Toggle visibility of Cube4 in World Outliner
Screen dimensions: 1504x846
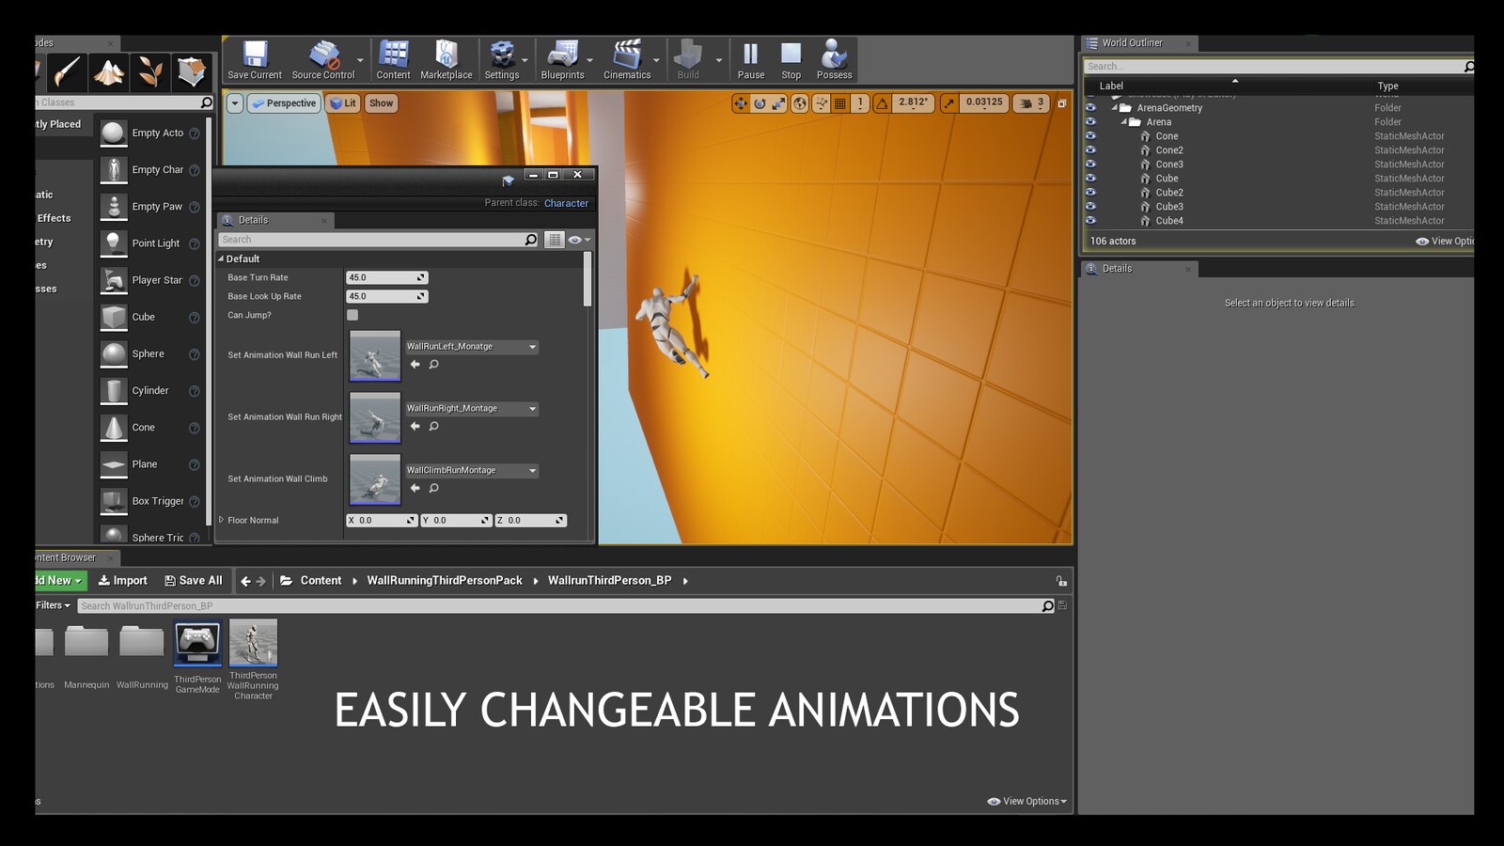pyautogui.click(x=1090, y=221)
